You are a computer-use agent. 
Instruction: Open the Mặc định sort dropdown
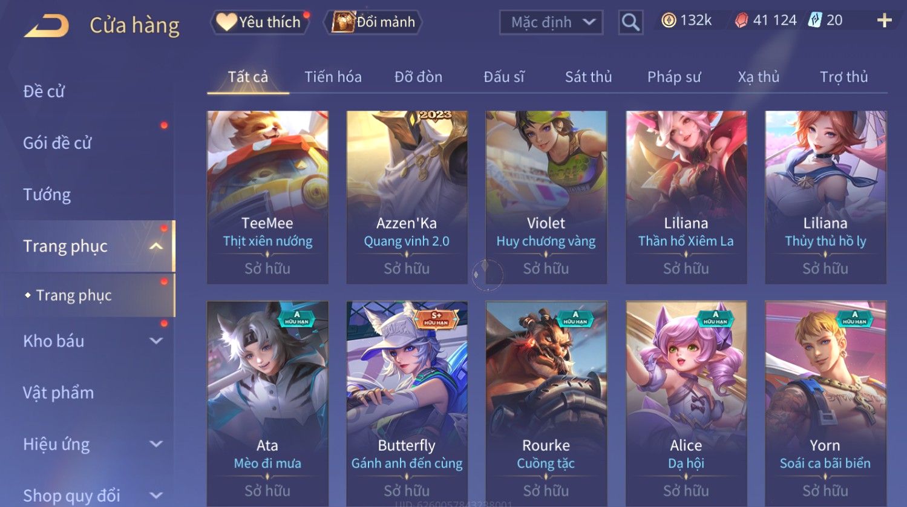point(551,22)
